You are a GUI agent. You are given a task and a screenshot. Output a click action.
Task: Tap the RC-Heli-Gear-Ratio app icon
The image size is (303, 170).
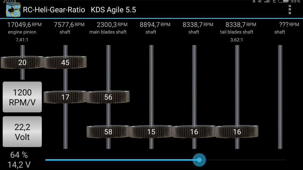point(13,10)
